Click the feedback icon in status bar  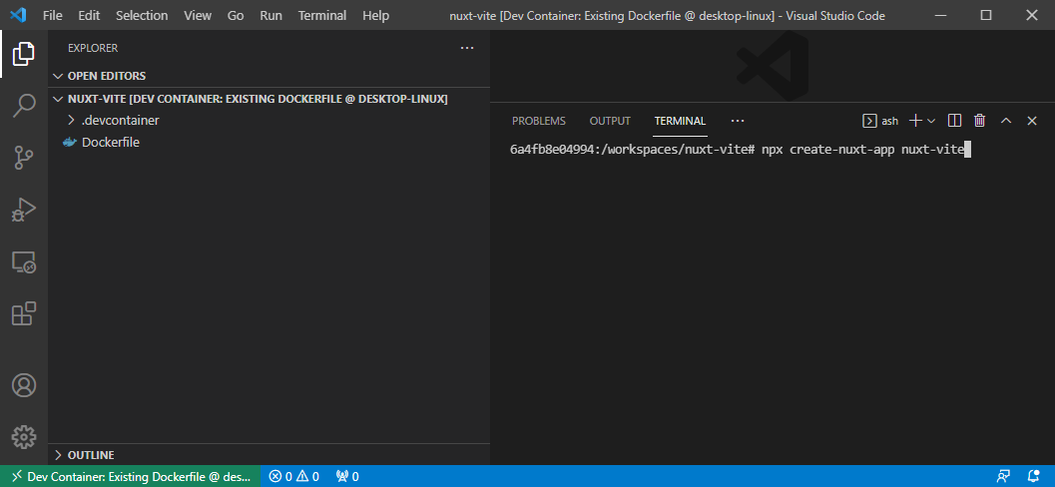coord(1003,476)
